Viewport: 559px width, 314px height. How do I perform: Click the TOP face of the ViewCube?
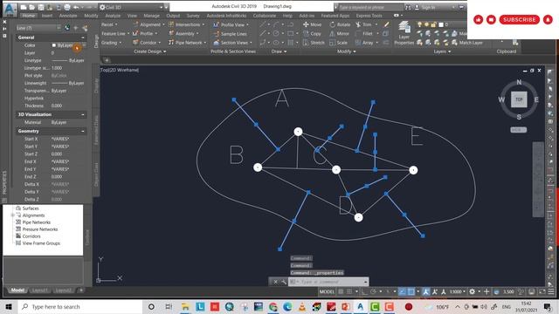pyautogui.click(x=519, y=99)
